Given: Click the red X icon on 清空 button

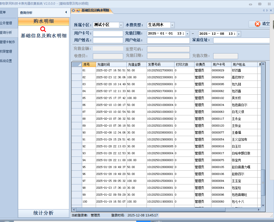Looking at the screenshot, I should [x=257, y=24].
